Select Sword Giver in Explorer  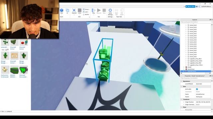click(x=191, y=69)
